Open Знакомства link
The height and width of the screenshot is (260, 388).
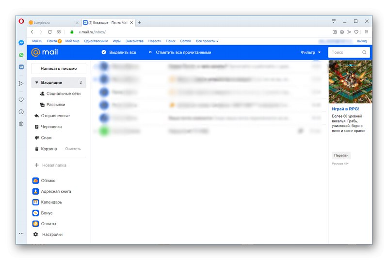pyautogui.click(x=134, y=41)
